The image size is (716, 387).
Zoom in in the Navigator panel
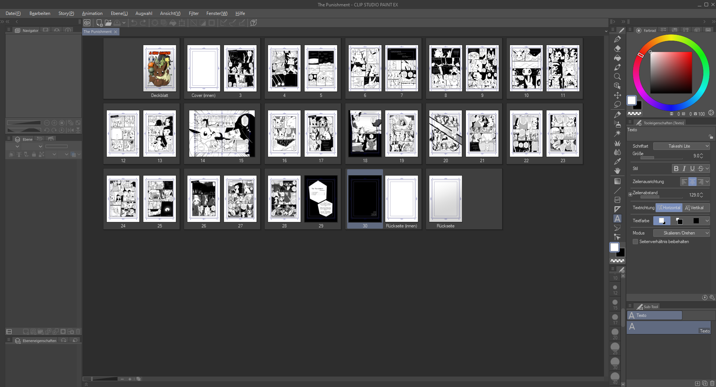click(x=55, y=123)
